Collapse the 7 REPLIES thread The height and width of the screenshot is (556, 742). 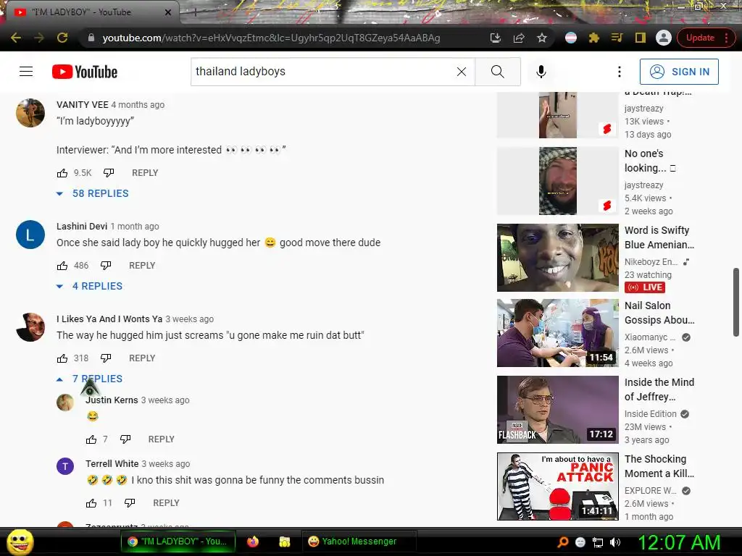pyautogui.click(x=89, y=379)
